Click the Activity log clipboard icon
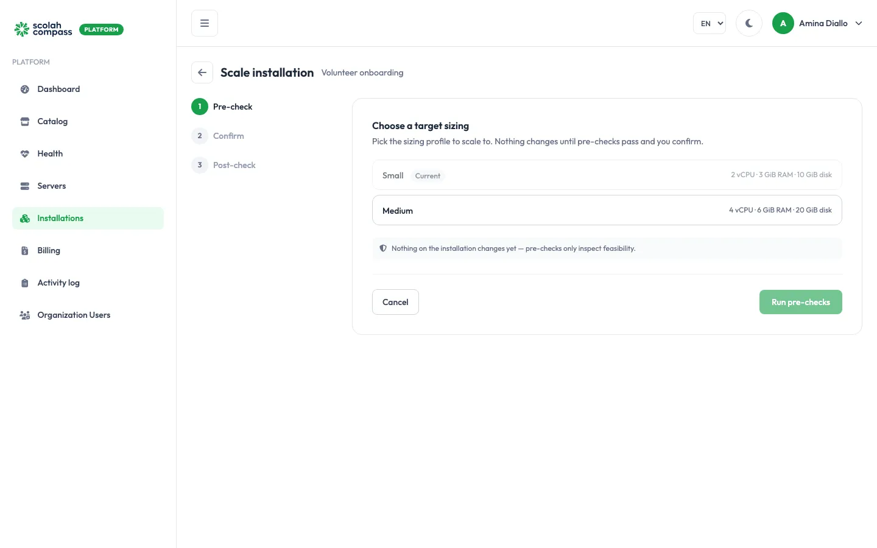Viewport: 877px width, 548px height. coord(25,283)
